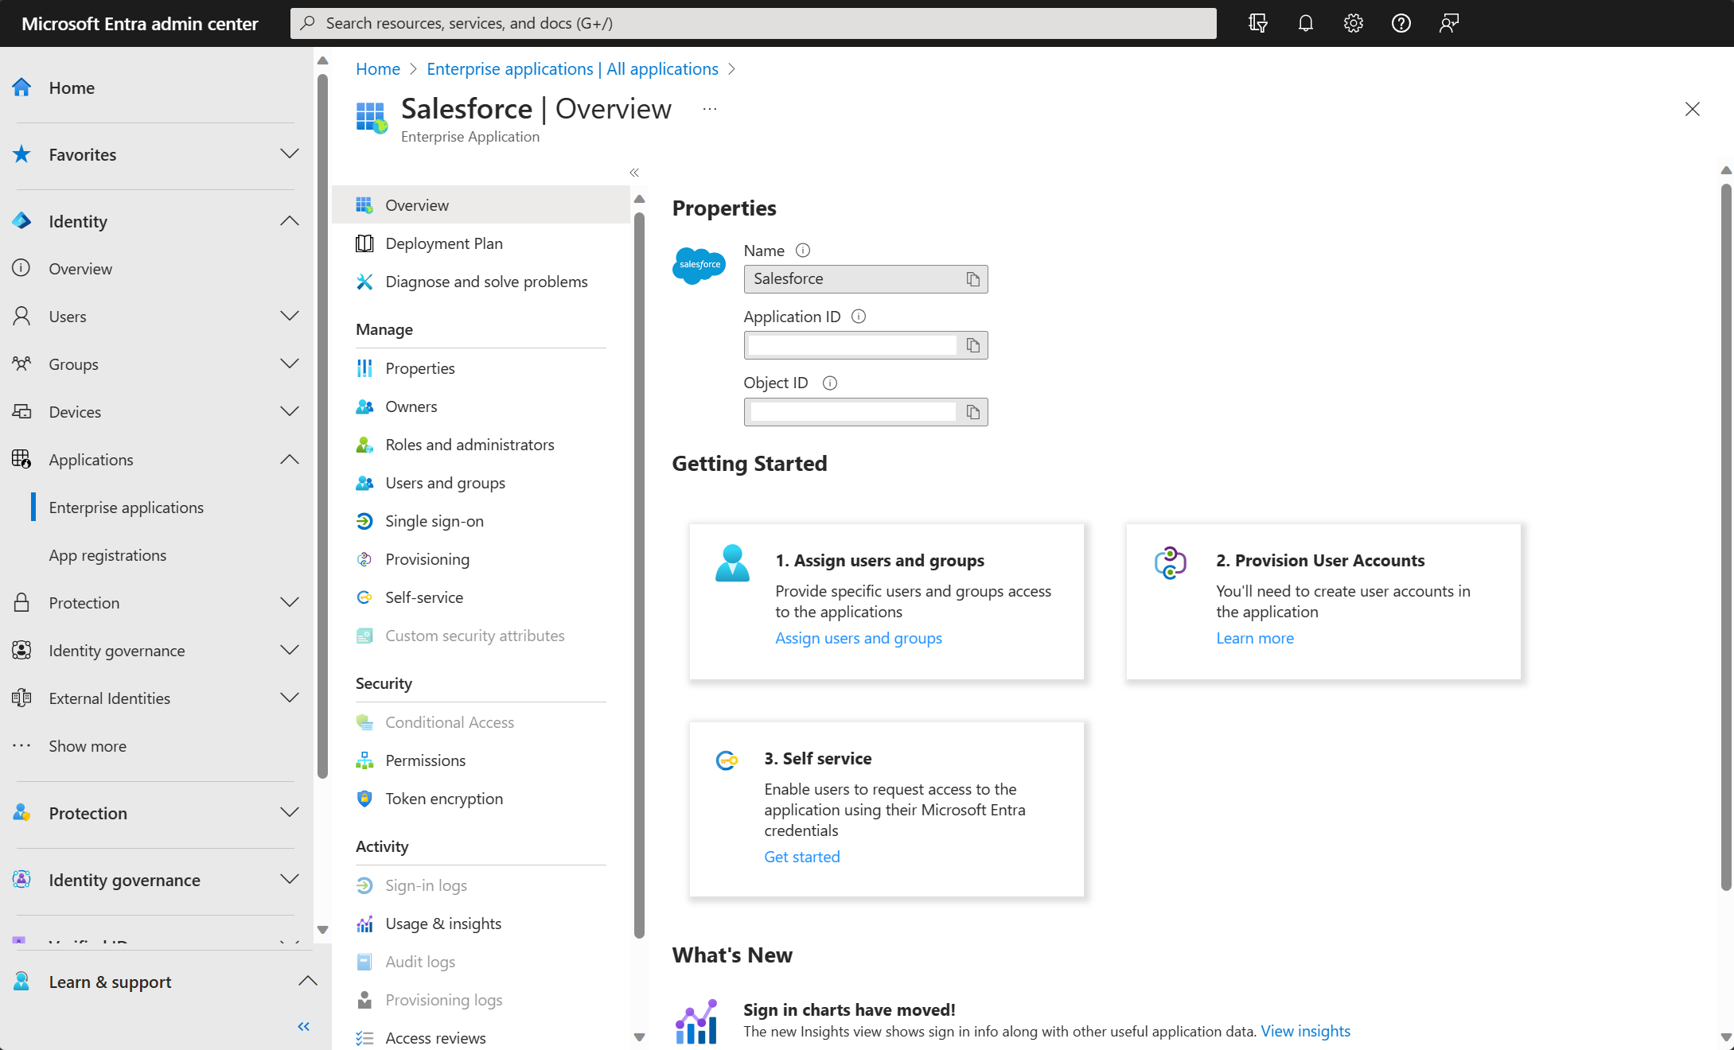Click Assign users and groups link
Viewport: 1734px width, 1050px height.
859,636
